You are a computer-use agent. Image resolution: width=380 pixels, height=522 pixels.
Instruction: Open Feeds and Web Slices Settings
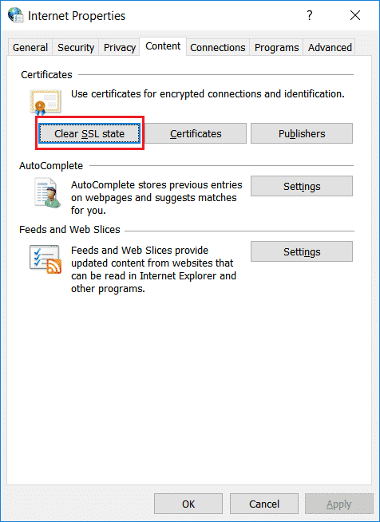tap(302, 251)
